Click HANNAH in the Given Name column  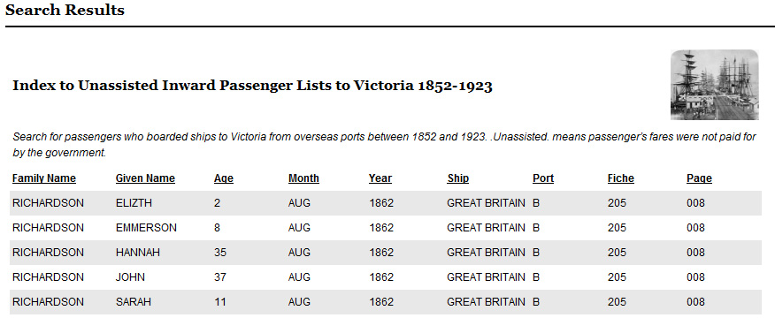(x=138, y=253)
